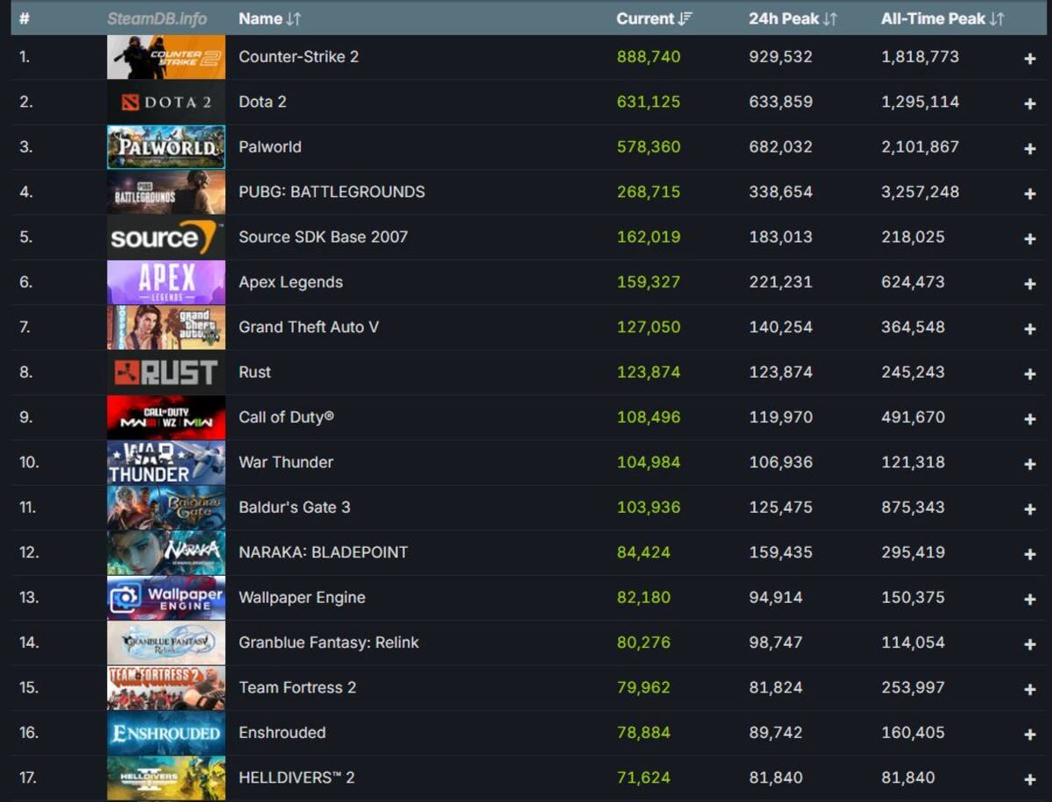Open the Wallpaper Engine banner thumbnail
Screen dimensions: 1052x802
tap(166, 598)
